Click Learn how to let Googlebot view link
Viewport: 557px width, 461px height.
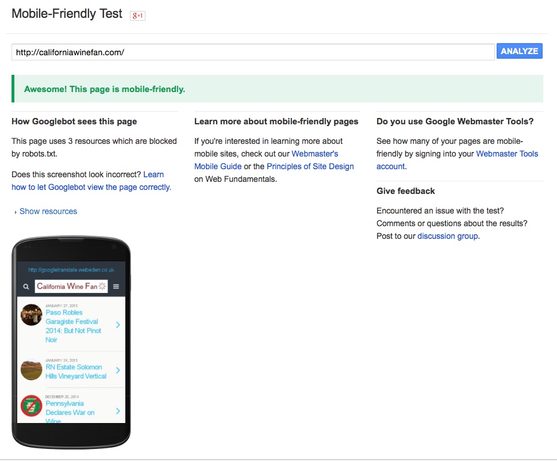[91, 181]
